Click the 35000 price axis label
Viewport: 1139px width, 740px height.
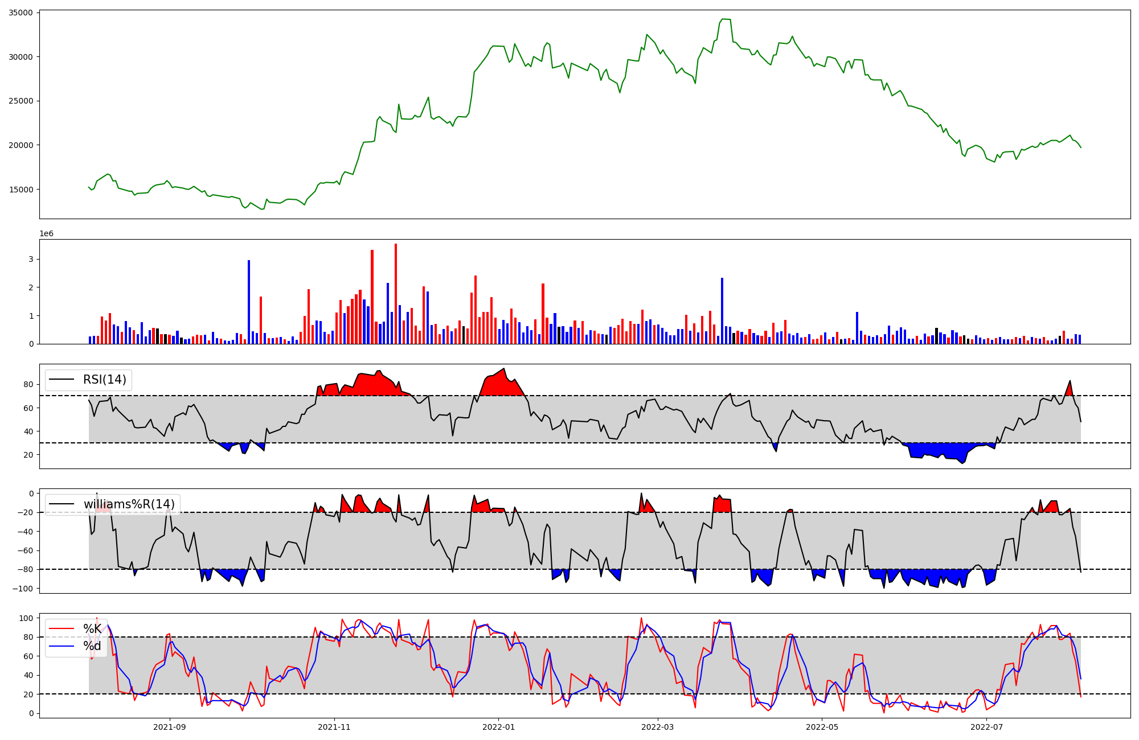pyautogui.click(x=21, y=13)
